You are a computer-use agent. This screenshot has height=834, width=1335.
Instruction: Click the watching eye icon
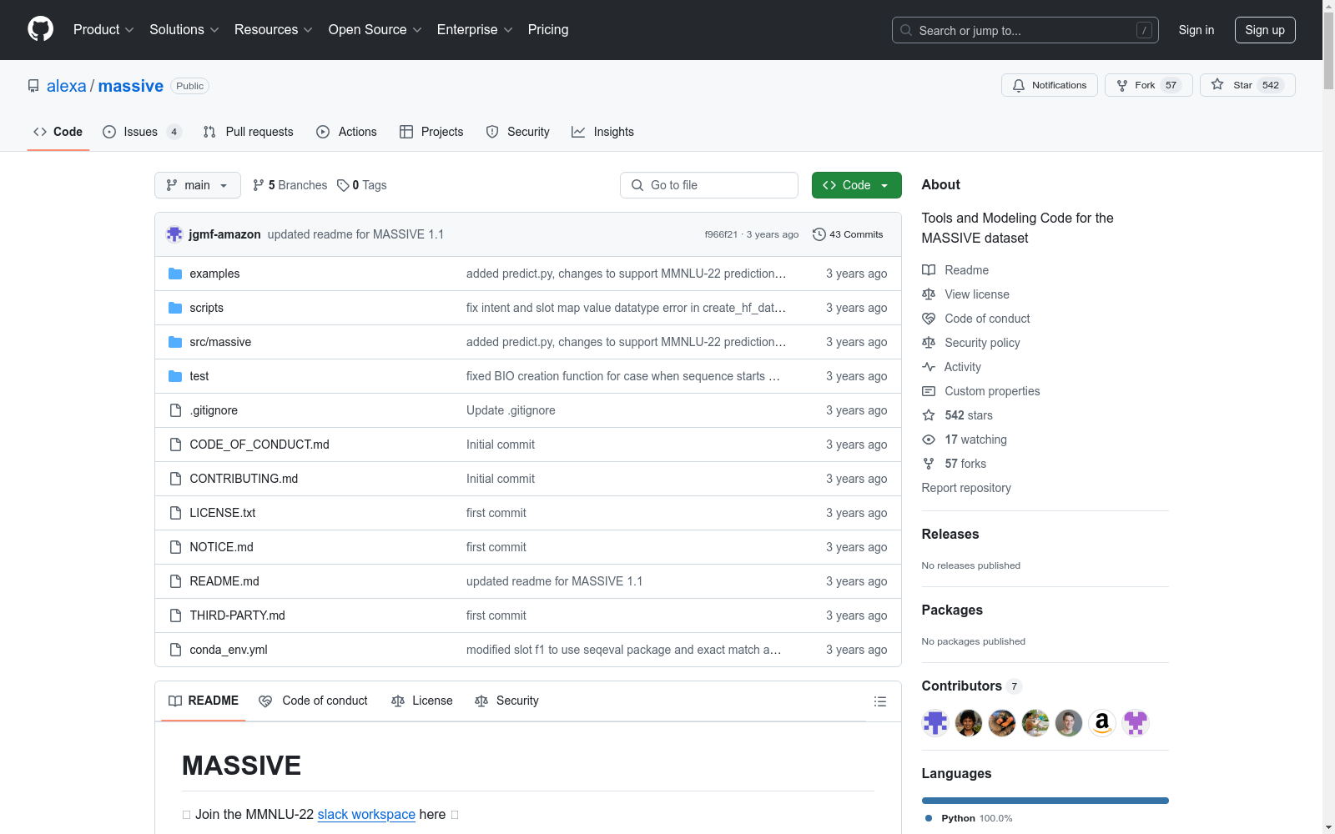(x=929, y=440)
